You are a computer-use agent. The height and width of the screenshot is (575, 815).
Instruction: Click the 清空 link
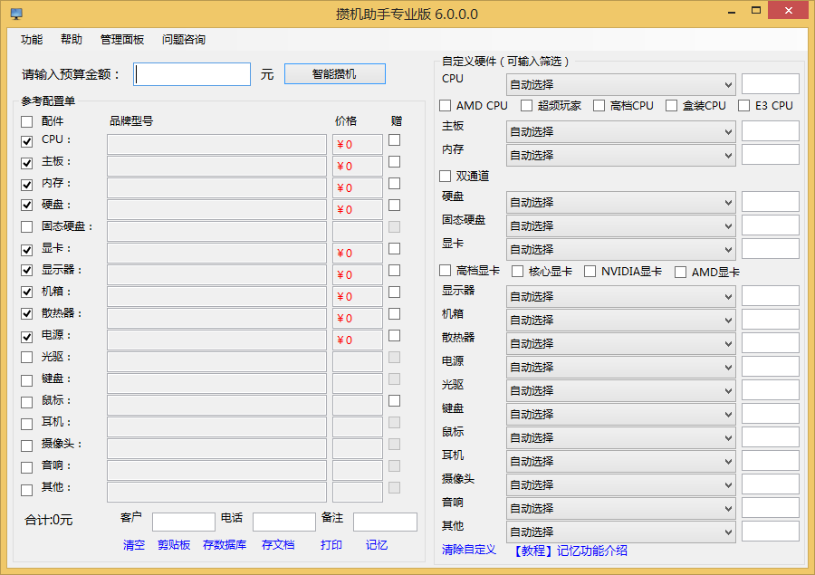tap(134, 545)
